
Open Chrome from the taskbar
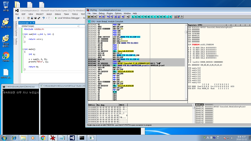point(43,138)
